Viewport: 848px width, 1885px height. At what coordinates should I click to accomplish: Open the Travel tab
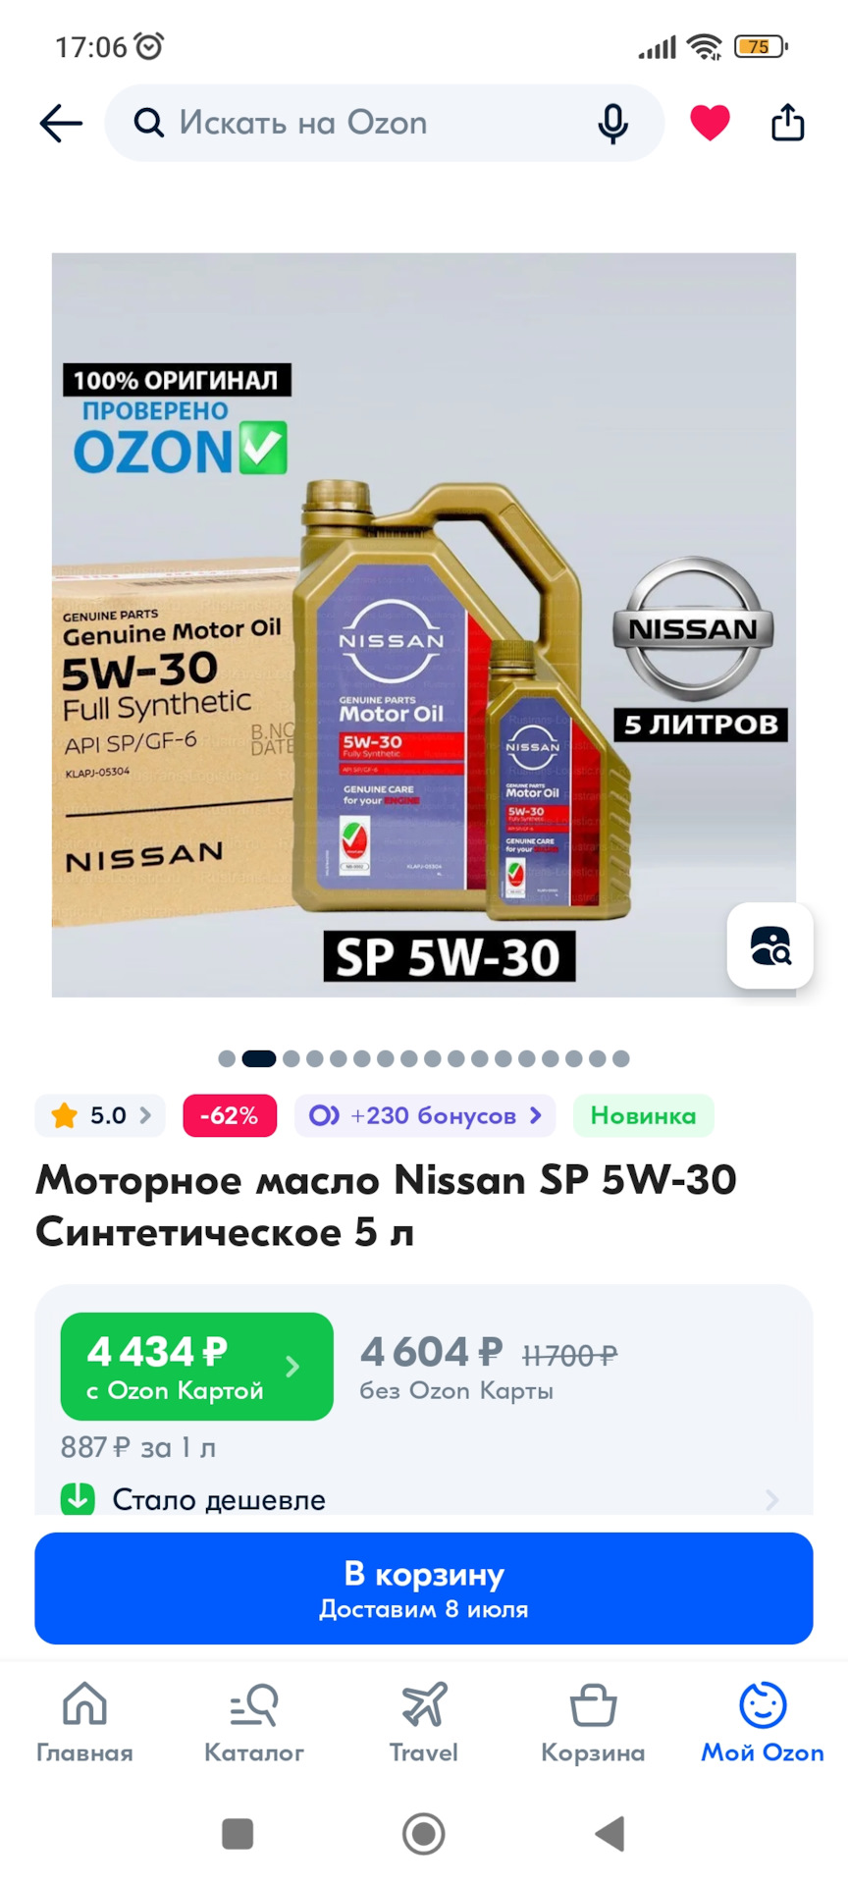424,1723
